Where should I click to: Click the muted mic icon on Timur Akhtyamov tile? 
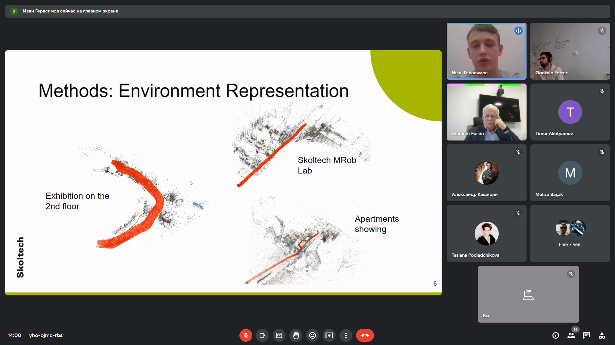click(602, 92)
